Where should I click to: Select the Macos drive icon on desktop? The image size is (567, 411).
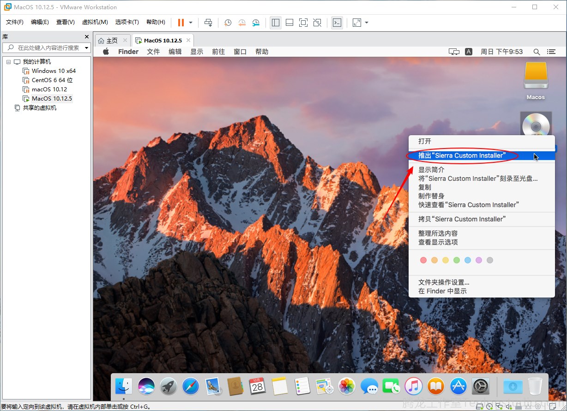click(x=536, y=76)
